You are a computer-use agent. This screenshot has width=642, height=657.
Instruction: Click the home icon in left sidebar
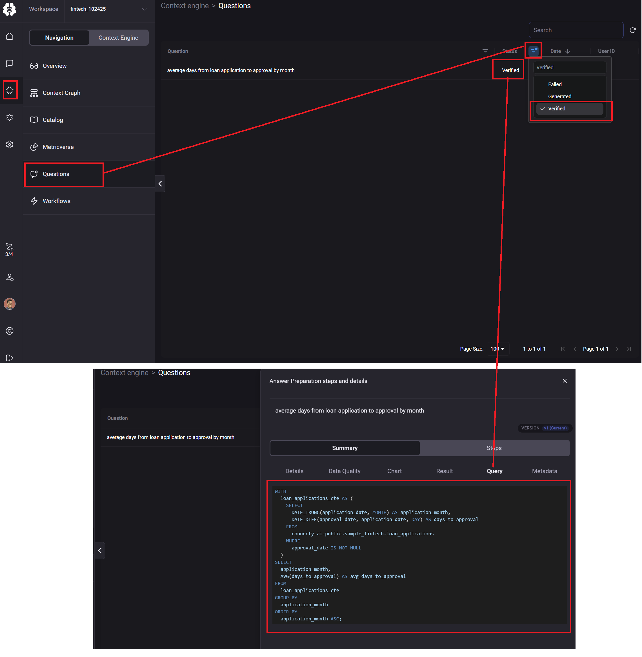click(x=10, y=36)
